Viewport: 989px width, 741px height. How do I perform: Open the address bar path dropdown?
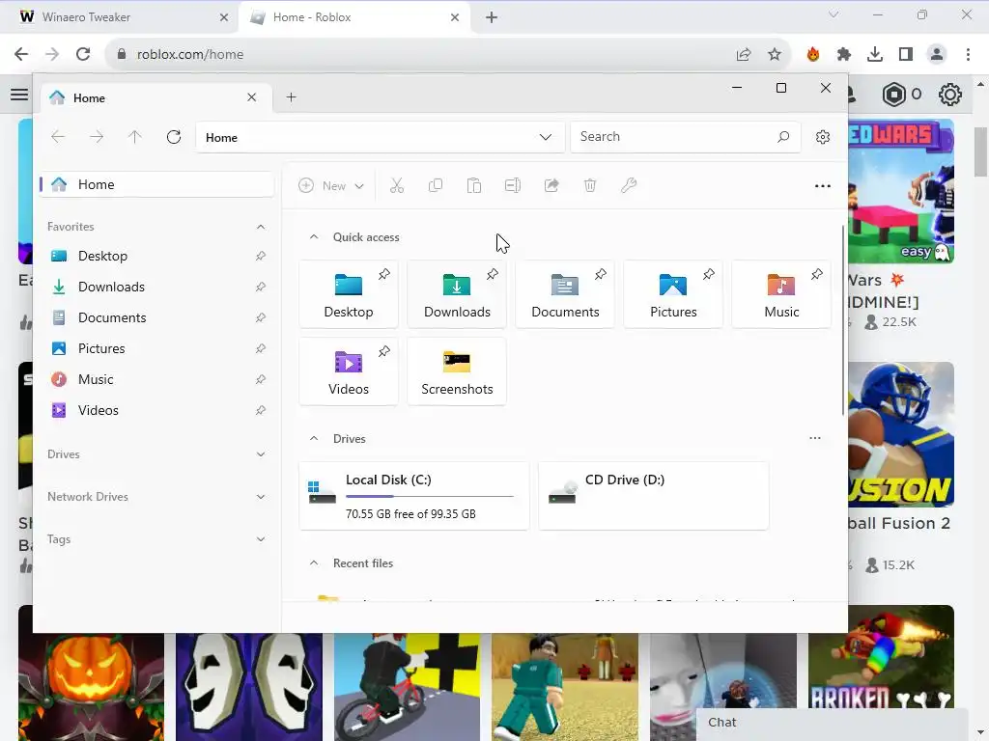click(x=546, y=137)
